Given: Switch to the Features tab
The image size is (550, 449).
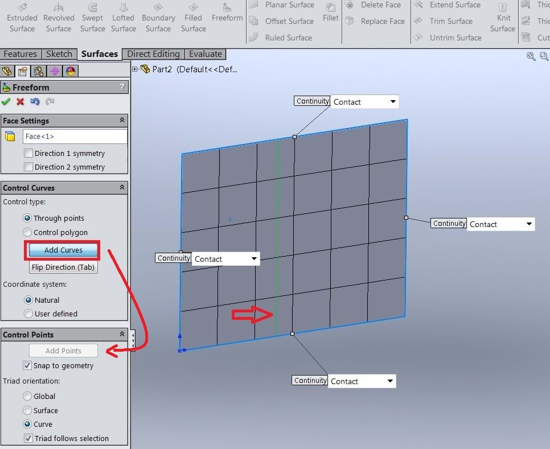Looking at the screenshot, I should coord(20,54).
